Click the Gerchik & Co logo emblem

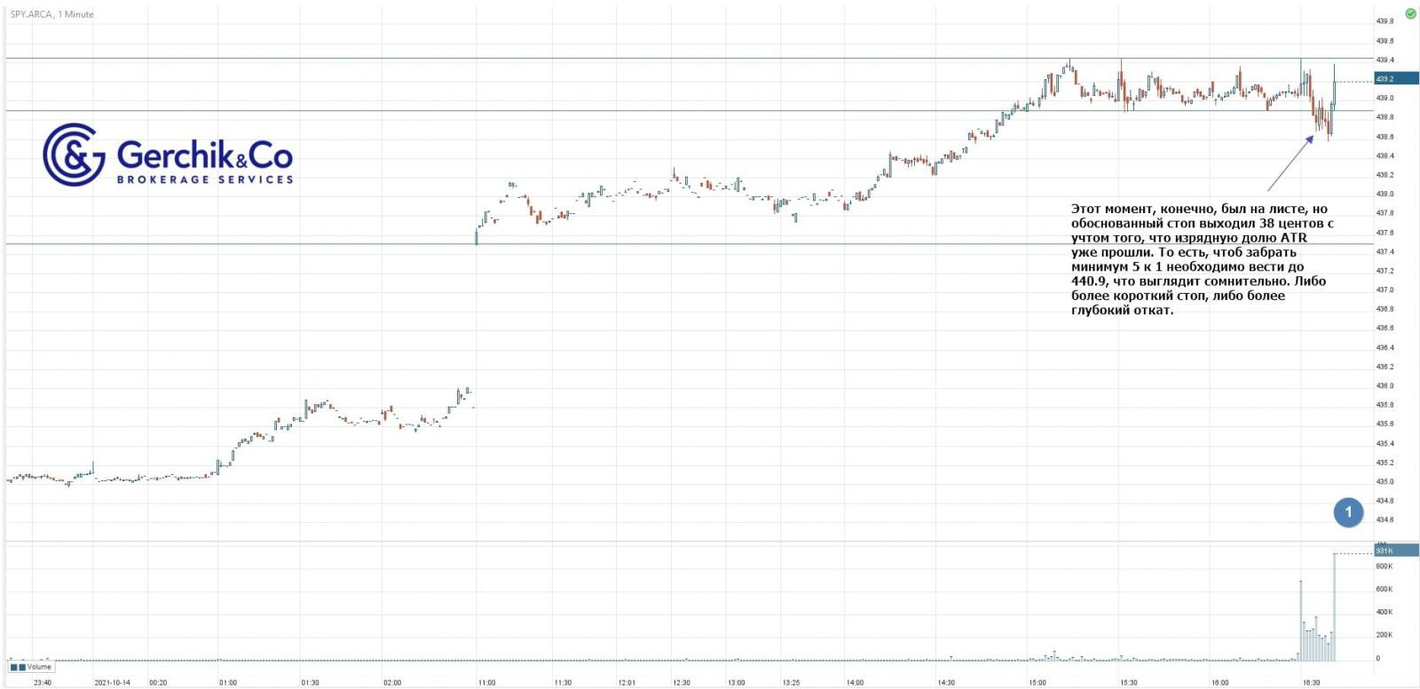[74, 154]
